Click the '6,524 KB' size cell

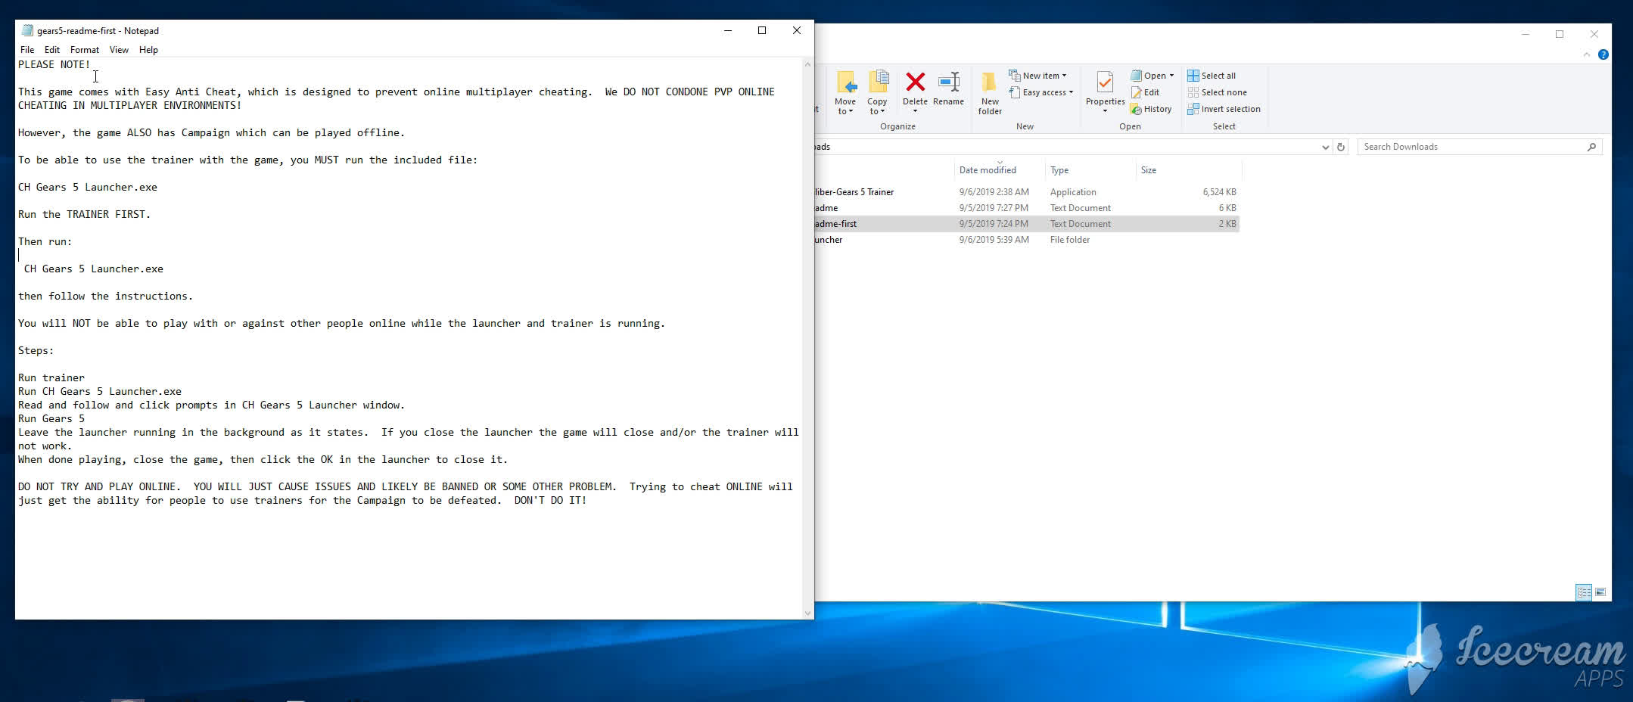tap(1219, 192)
